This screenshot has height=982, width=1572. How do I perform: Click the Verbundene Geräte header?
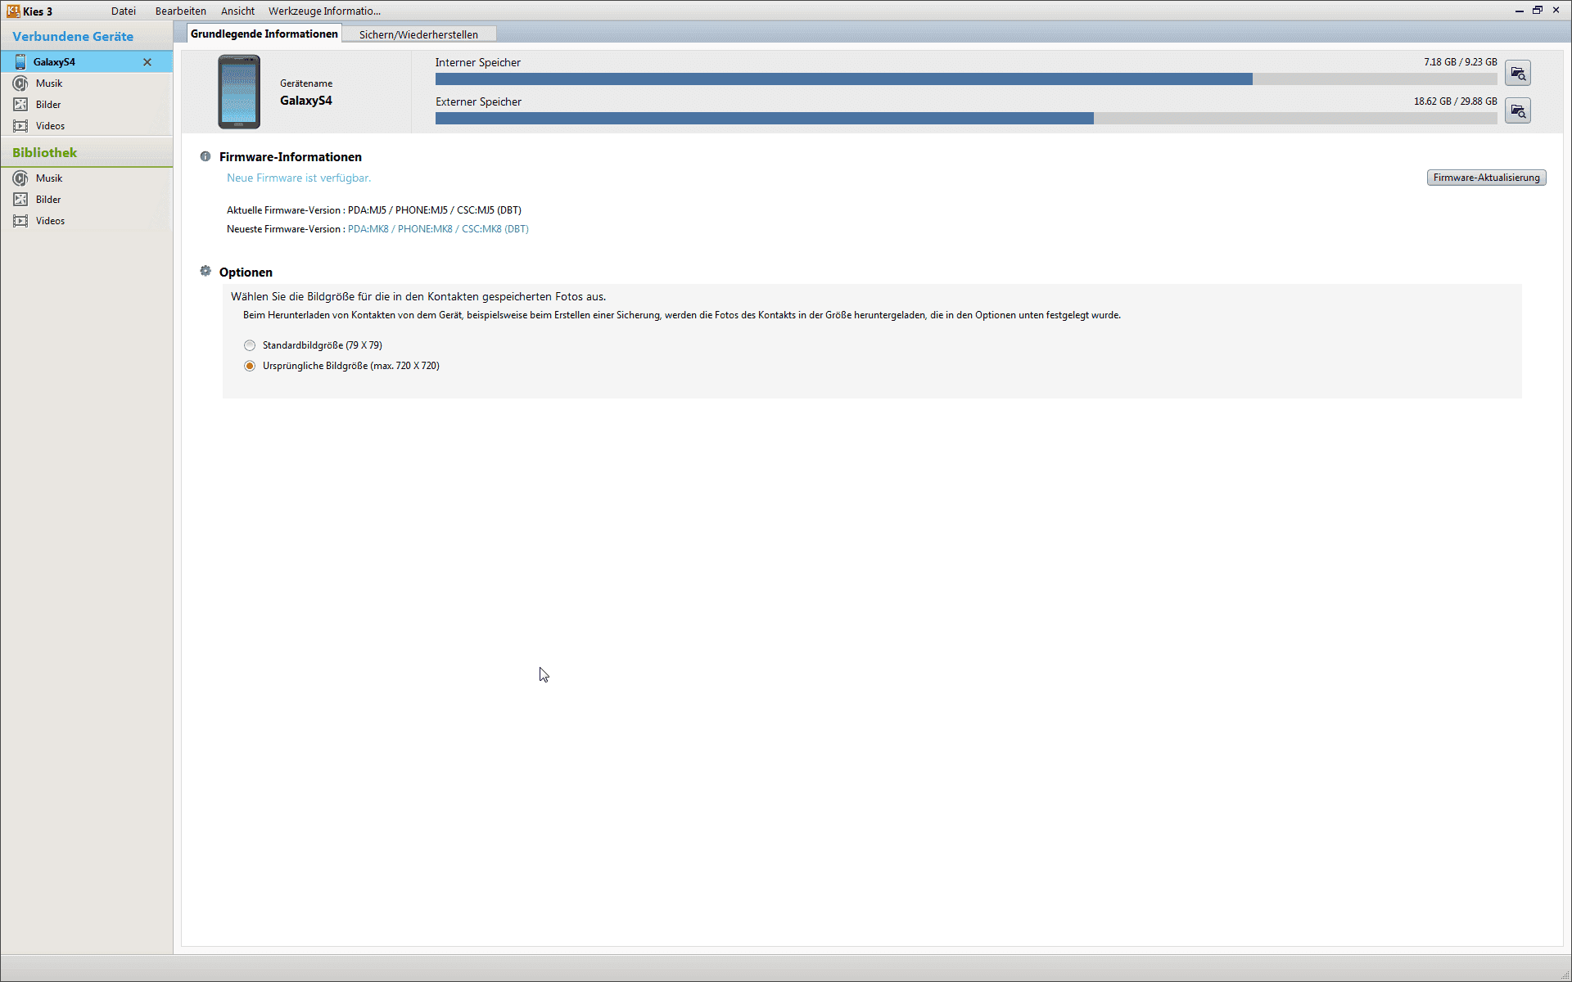(x=73, y=37)
